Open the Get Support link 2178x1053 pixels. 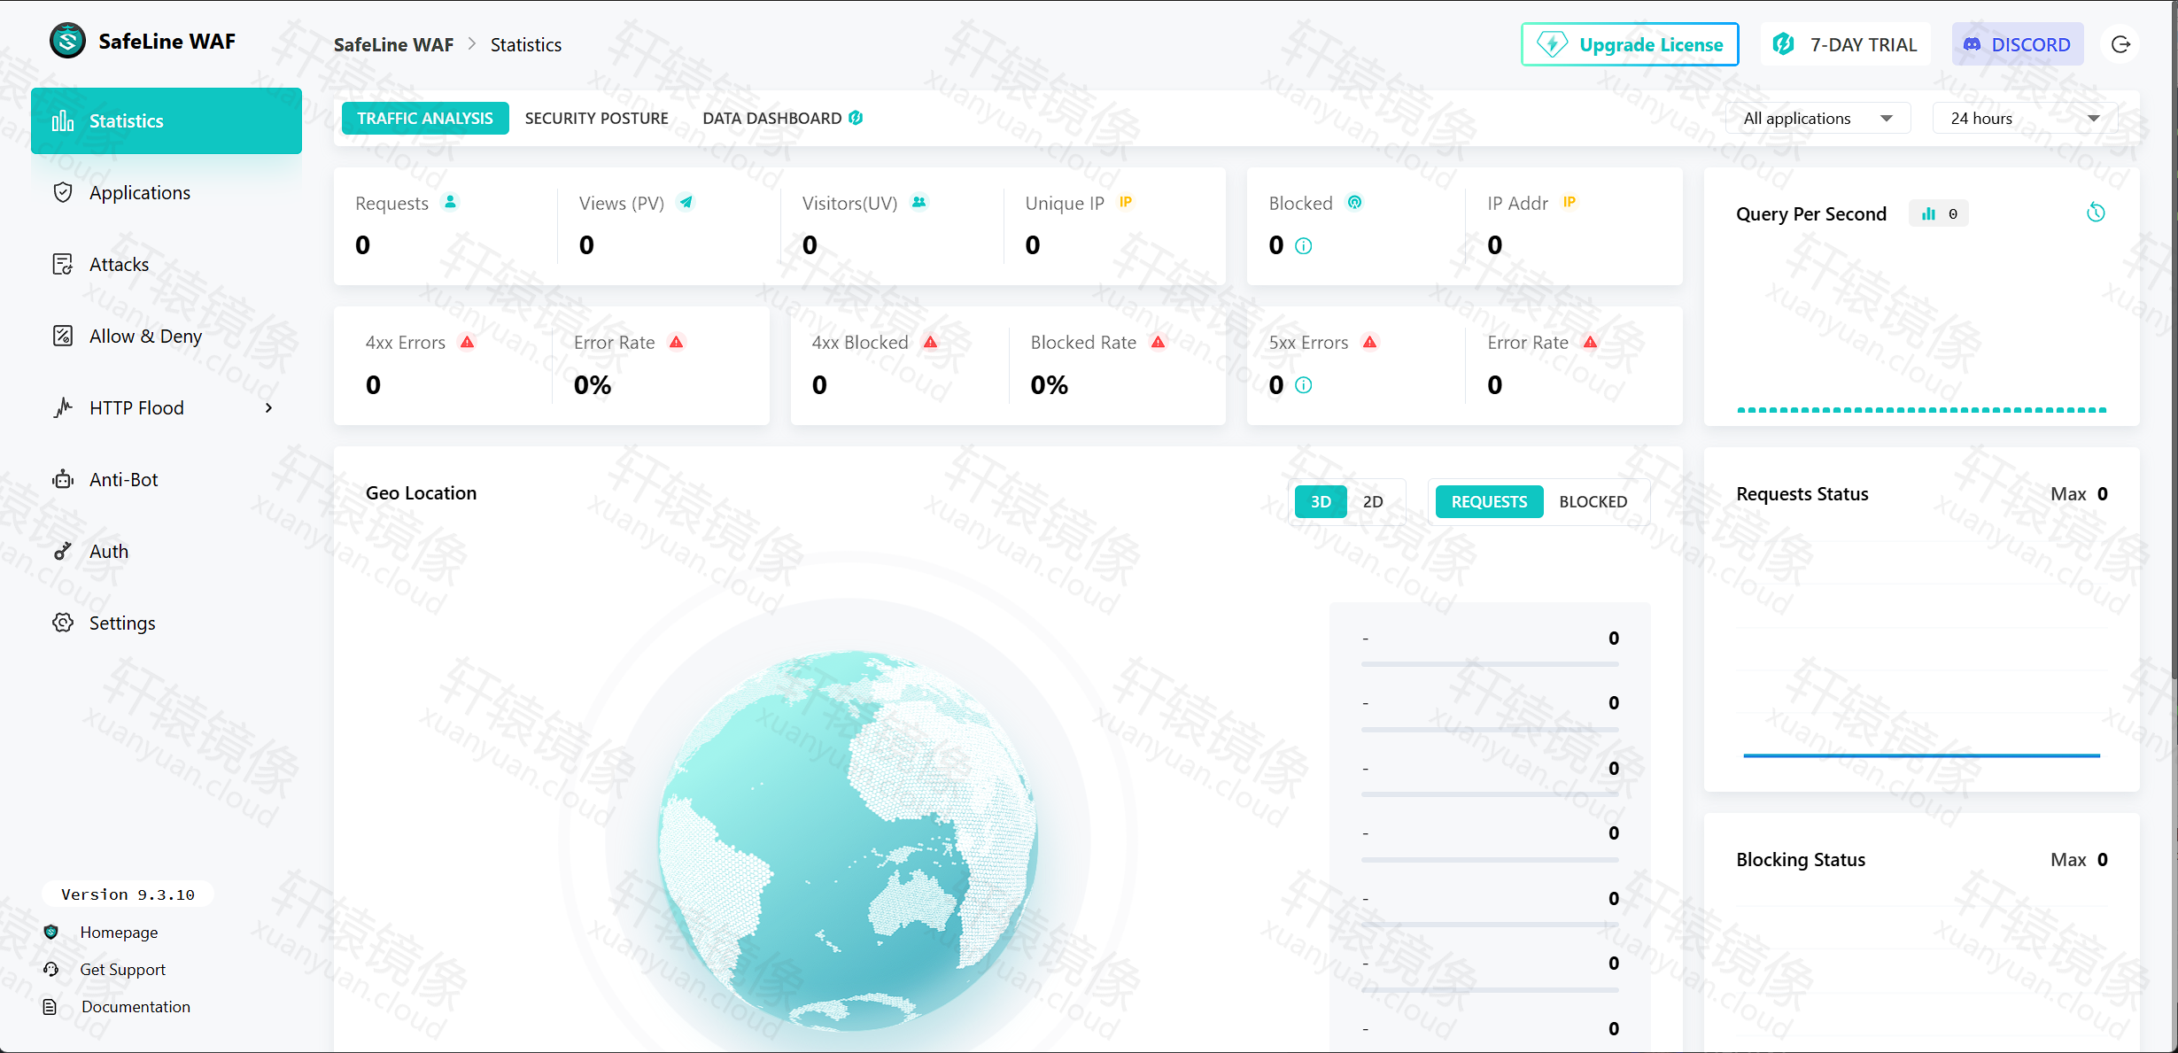(122, 970)
